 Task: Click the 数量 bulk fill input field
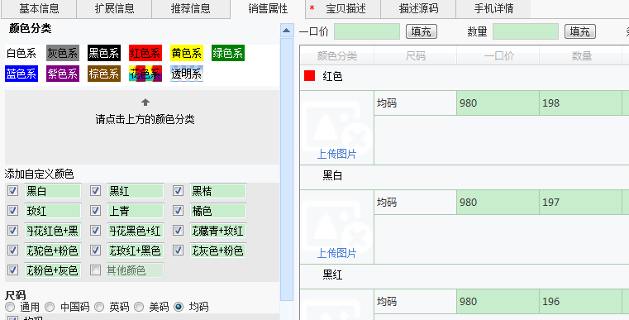(x=526, y=31)
